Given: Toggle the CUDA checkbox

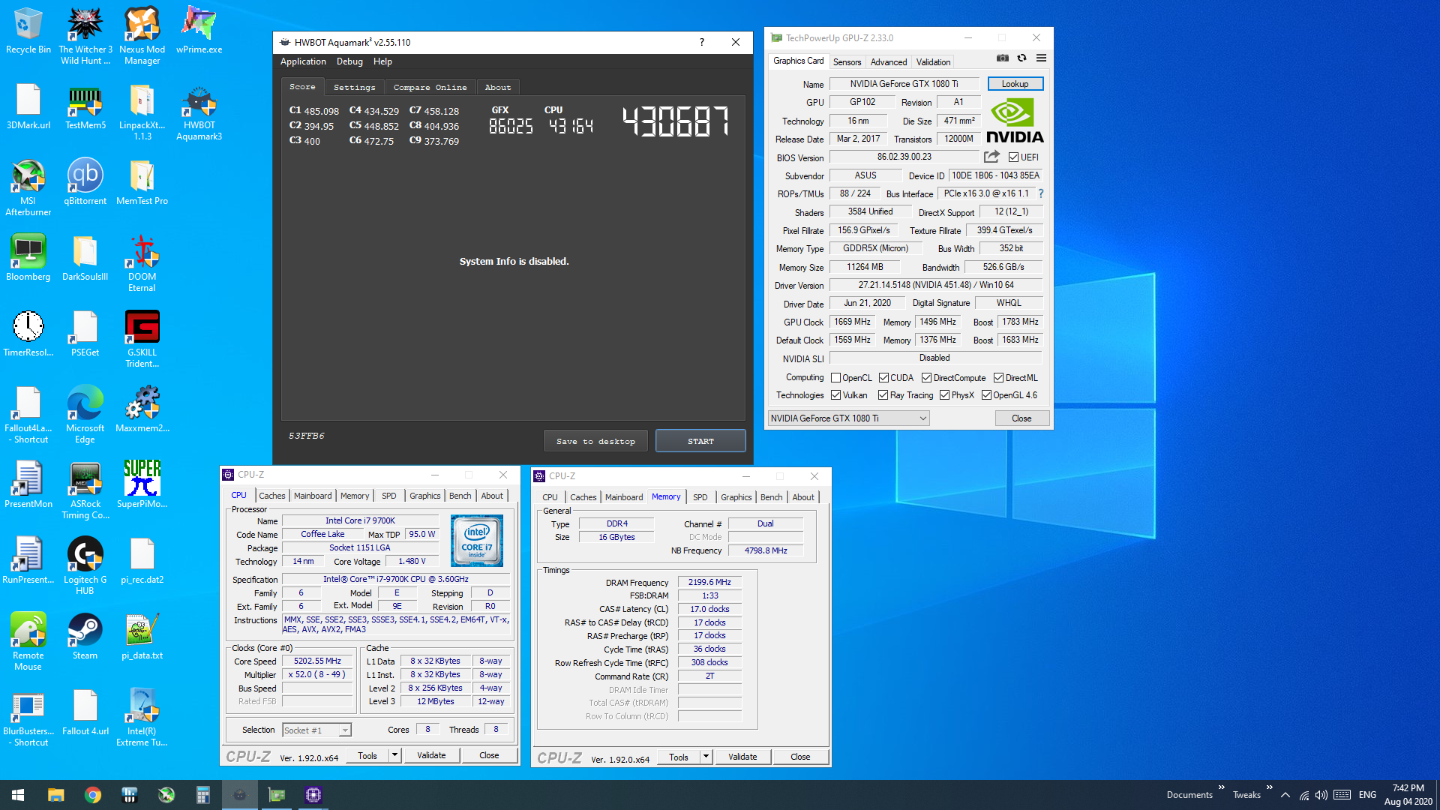Looking at the screenshot, I should [883, 378].
